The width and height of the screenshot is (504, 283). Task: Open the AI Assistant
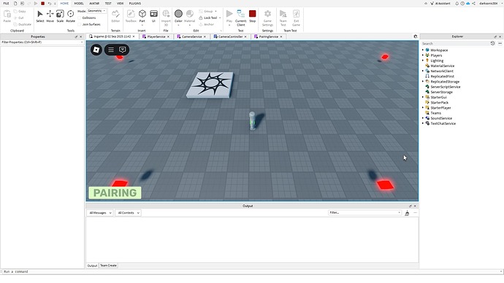pos(440,3)
